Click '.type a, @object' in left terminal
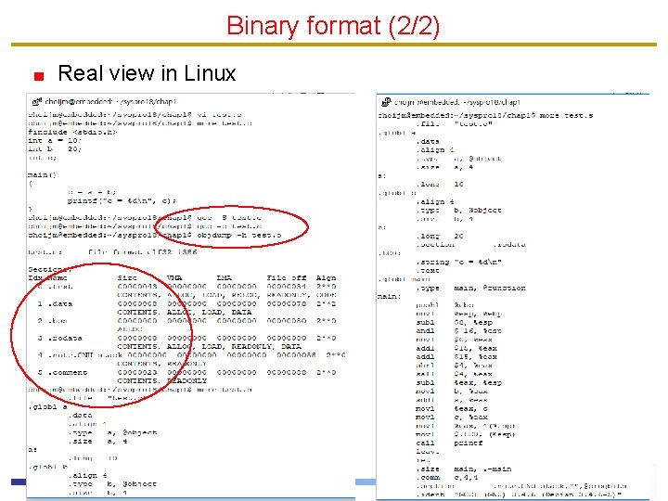 [112, 432]
